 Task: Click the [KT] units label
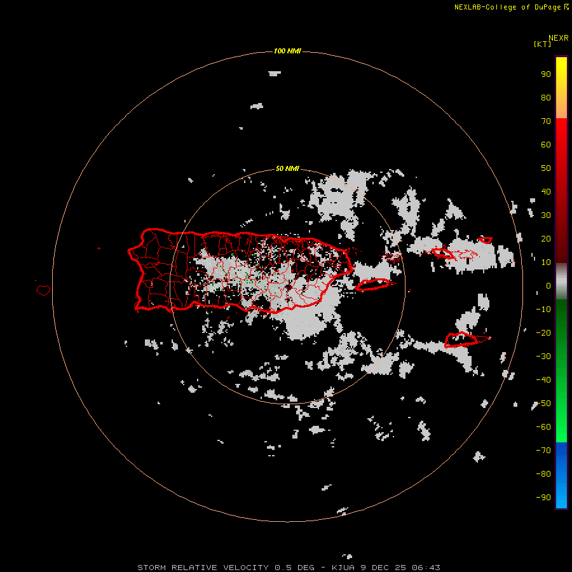click(x=542, y=44)
